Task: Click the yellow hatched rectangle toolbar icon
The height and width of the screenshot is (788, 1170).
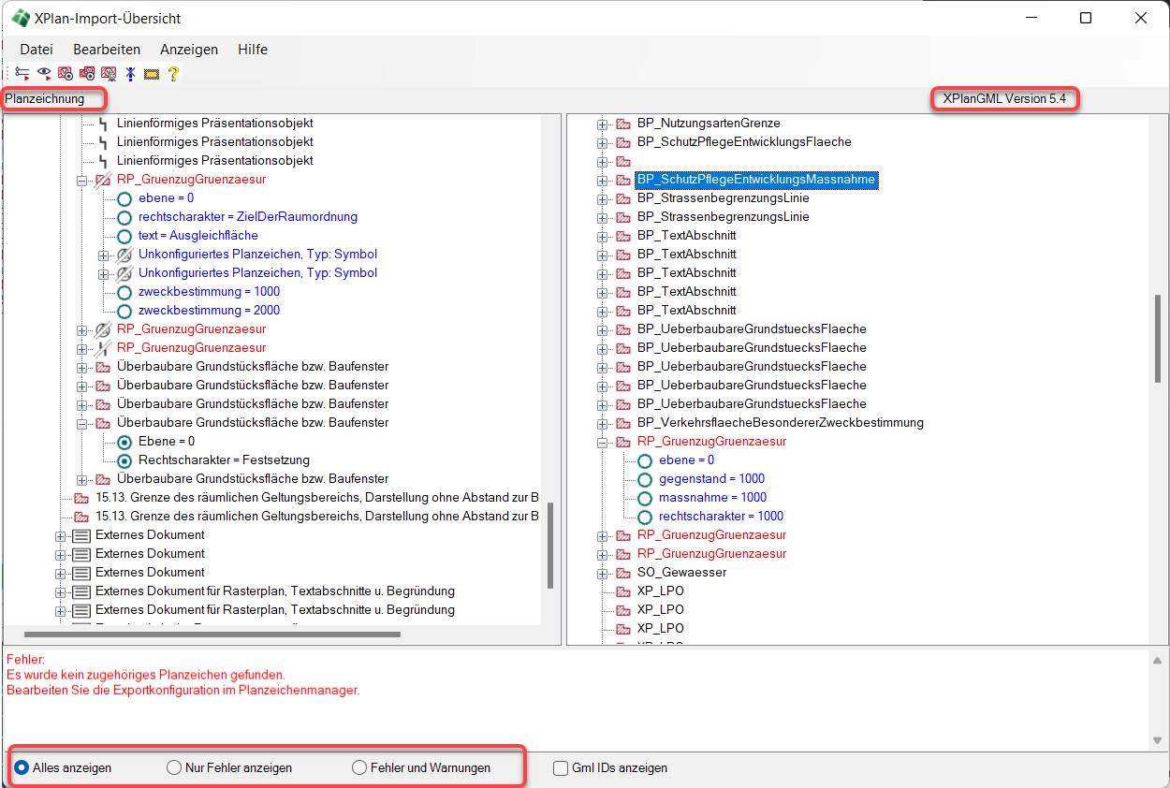Action: click(x=152, y=73)
